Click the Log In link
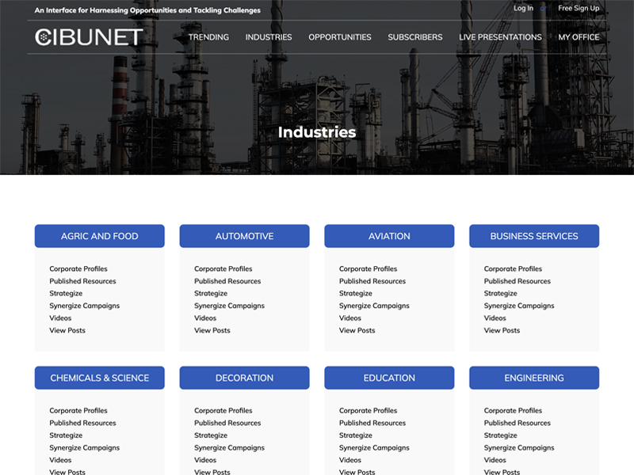634x475 pixels. pyautogui.click(x=523, y=8)
